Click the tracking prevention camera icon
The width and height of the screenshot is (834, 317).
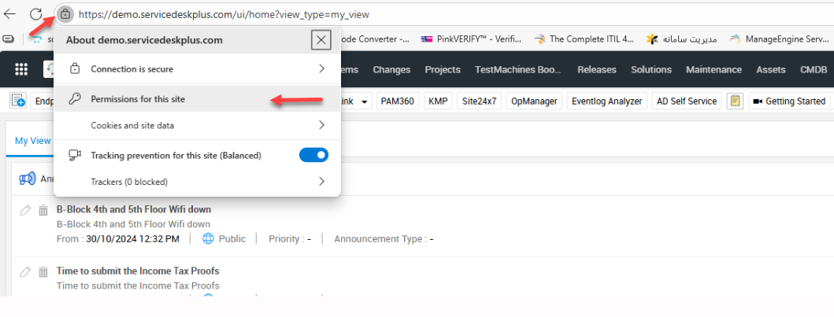pos(75,155)
